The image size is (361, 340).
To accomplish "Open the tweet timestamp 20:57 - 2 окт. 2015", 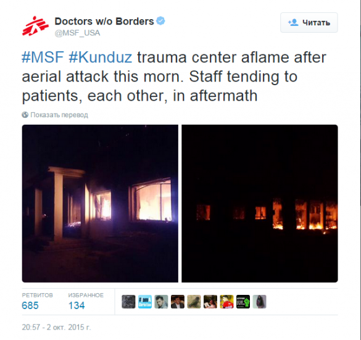I will (x=56, y=327).
